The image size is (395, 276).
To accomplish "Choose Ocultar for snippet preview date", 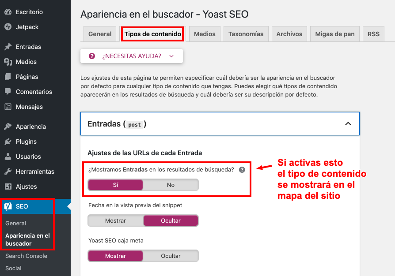I will click(171, 221).
